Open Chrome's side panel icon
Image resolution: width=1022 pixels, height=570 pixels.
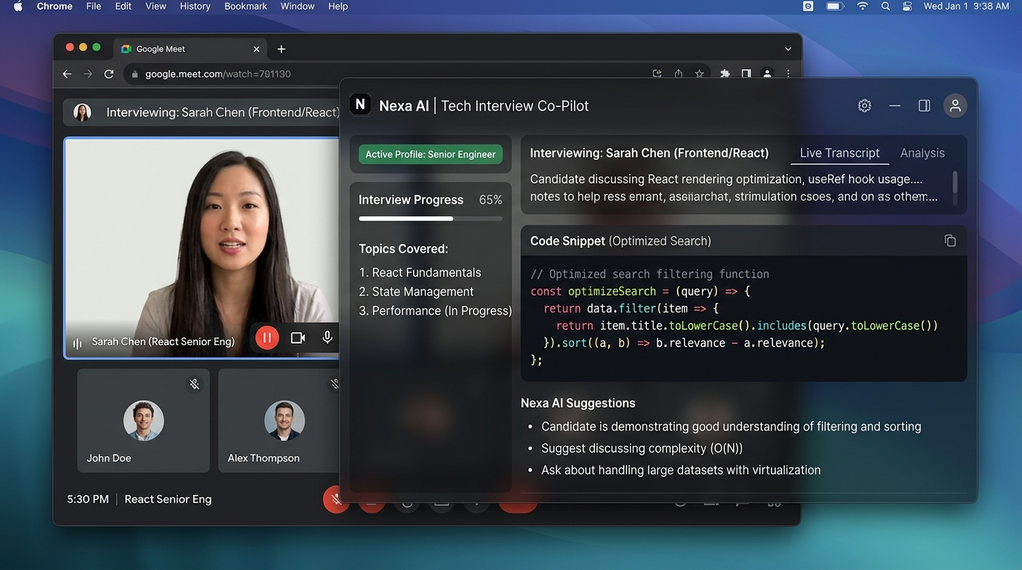[746, 74]
